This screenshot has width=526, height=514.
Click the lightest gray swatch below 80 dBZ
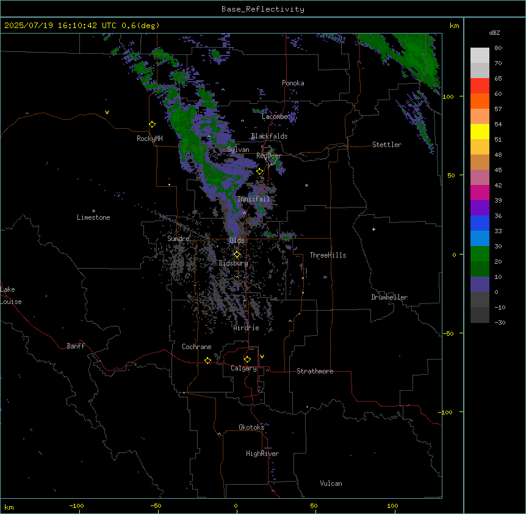tap(480, 55)
